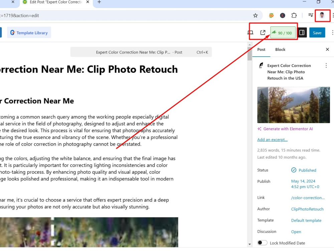Switch to the Block tab
334x251 pixels.
click(280, 50)
